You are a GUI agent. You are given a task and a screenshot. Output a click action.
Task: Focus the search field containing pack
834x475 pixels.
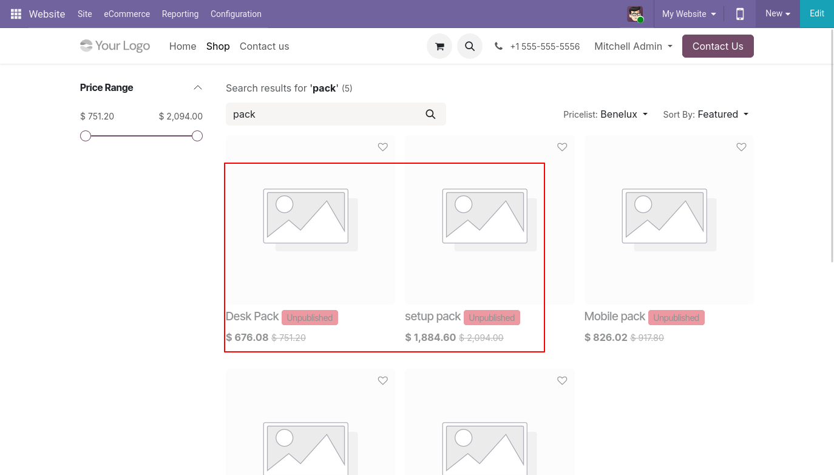tap(322, 114)
